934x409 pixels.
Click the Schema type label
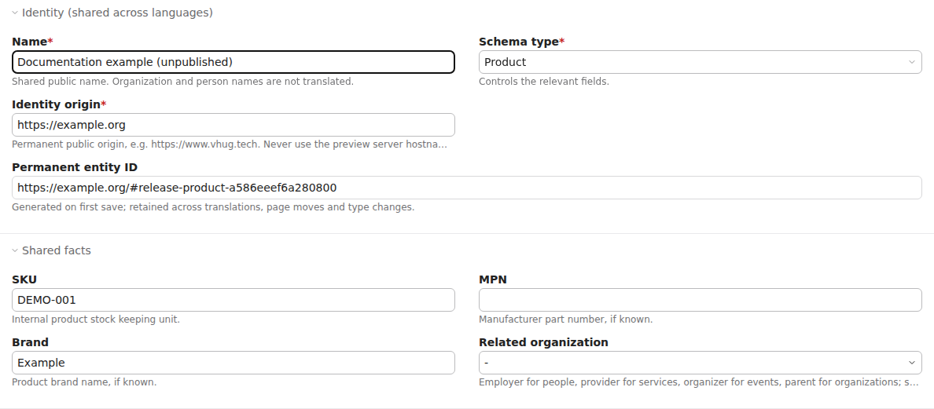[x=521, y=42]
